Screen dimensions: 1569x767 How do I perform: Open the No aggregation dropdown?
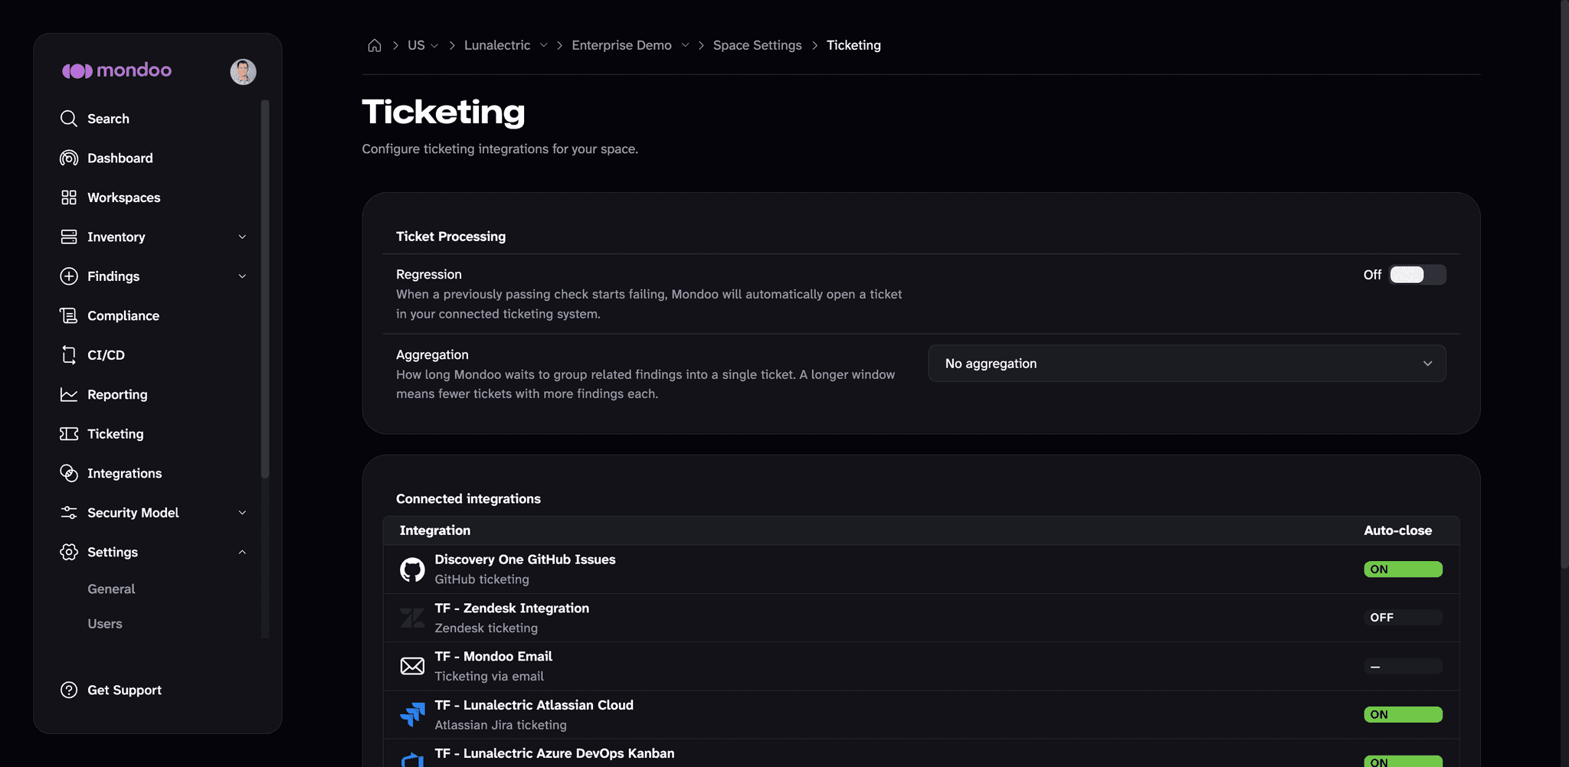pyautogui.click(x=1187, y=364)
